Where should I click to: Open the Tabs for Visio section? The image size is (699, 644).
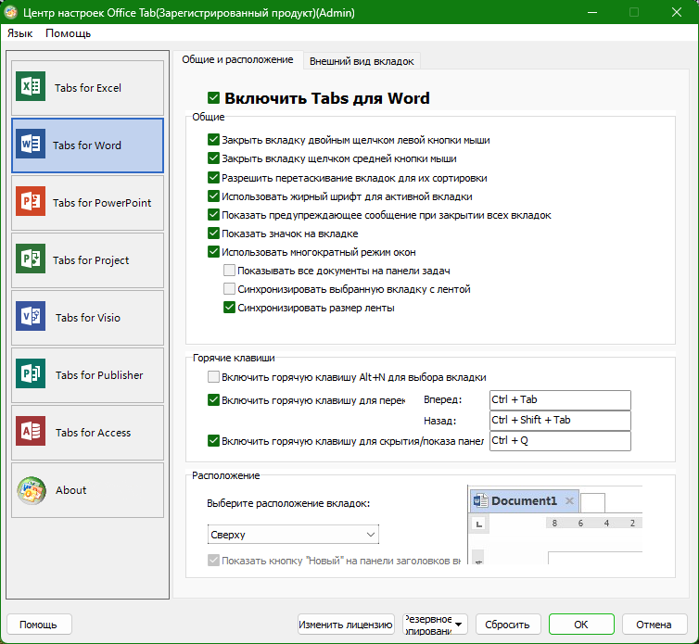87,318
